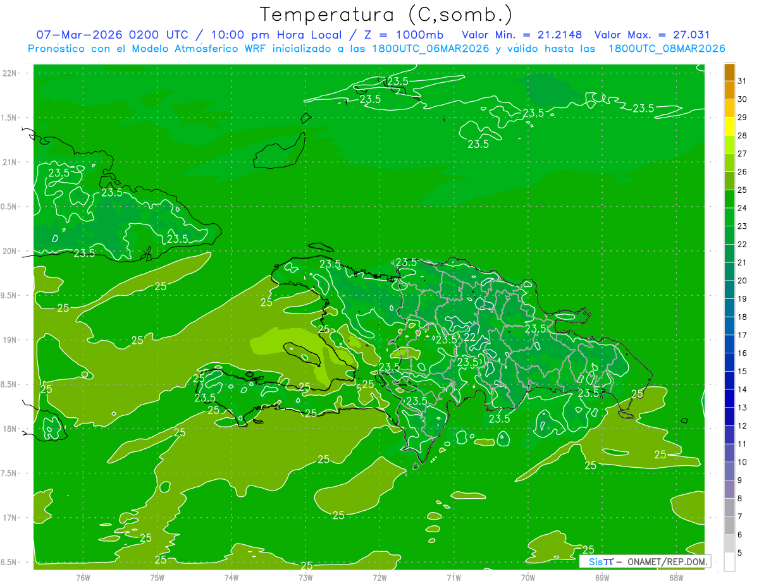Screen dimensions: 759x586
Task: Click the 19N latitude axis label
Action: tap(10, 340)
